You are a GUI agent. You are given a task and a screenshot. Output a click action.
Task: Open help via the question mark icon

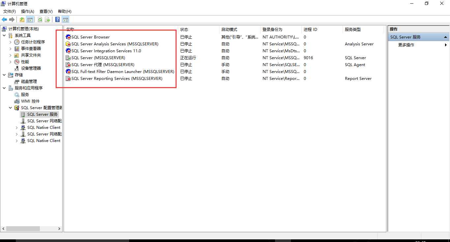coord(58,19)
